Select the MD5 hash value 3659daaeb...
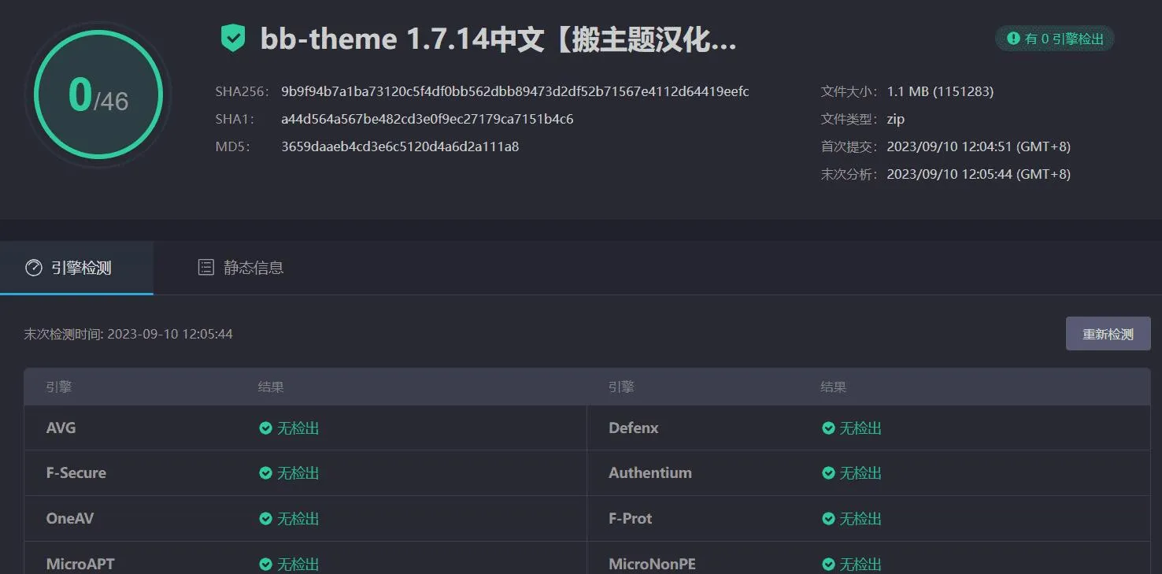1162x574 pixels. (400, 146)
